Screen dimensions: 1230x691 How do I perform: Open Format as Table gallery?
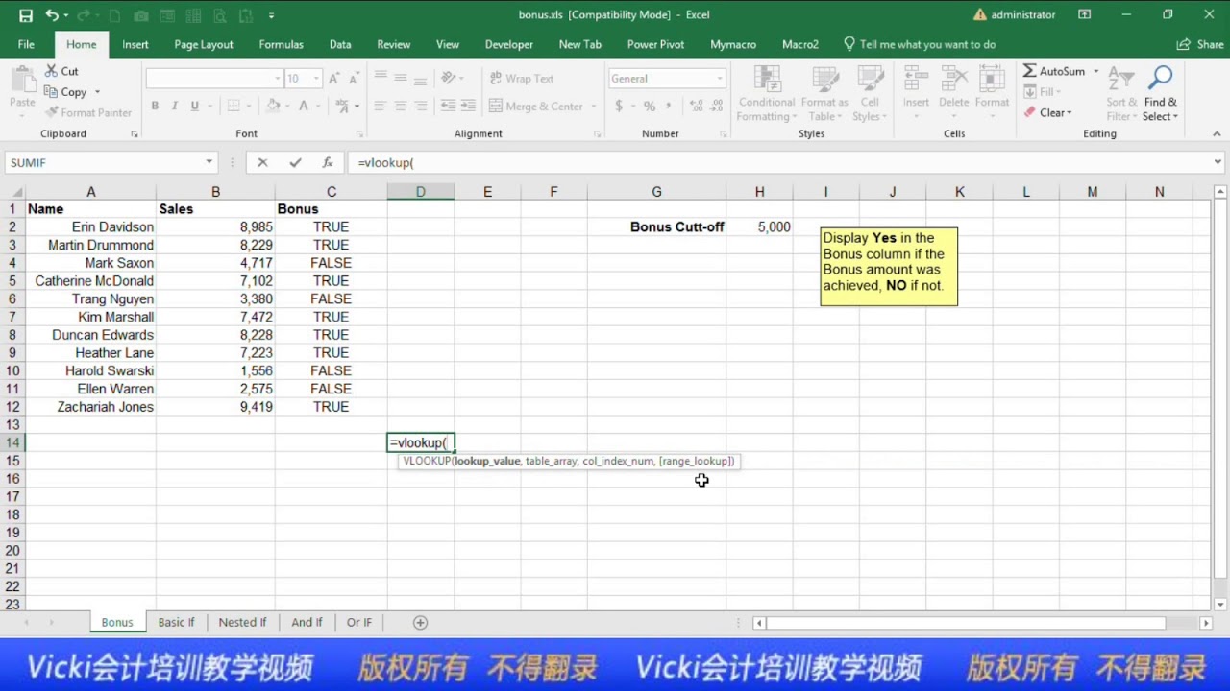click(824, 93)
